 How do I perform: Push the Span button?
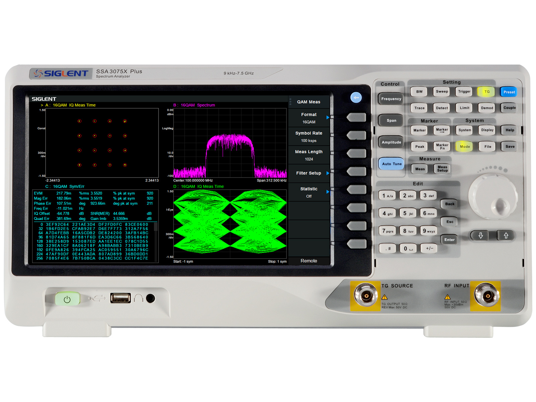[391, 120]
